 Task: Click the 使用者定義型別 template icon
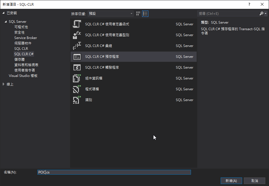[x=77, y=35]
